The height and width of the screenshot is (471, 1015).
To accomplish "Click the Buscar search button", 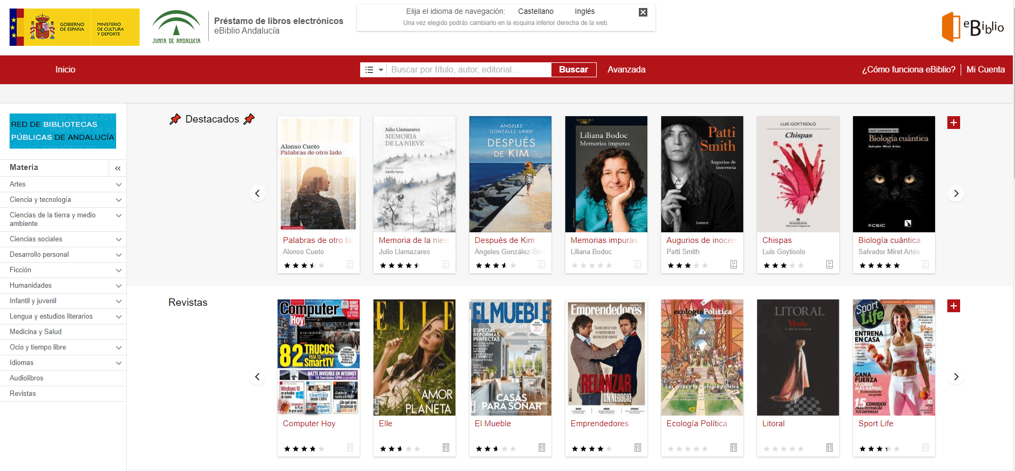I will (x=573, y=70).
